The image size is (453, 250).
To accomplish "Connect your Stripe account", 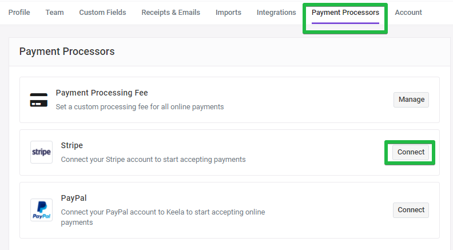I will [x=411, y=152].
